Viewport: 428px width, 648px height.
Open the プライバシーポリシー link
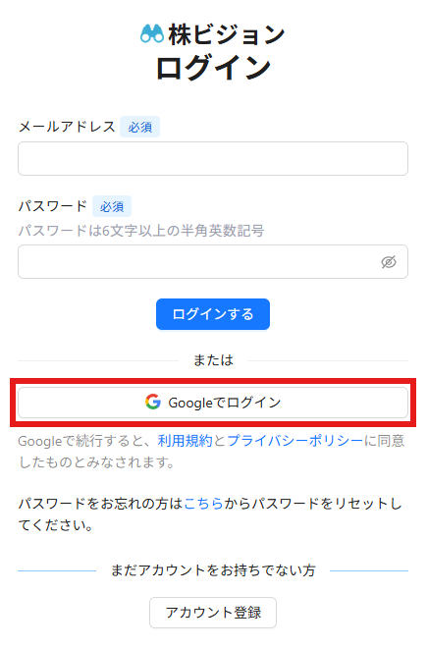coord(294,441)
